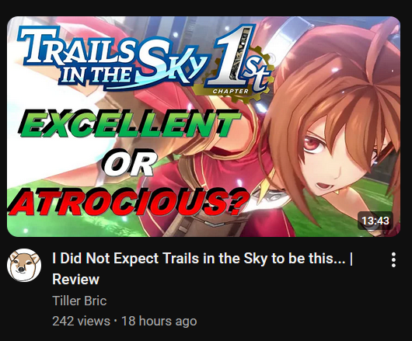Open the Tiller Bric channel page

79,301
